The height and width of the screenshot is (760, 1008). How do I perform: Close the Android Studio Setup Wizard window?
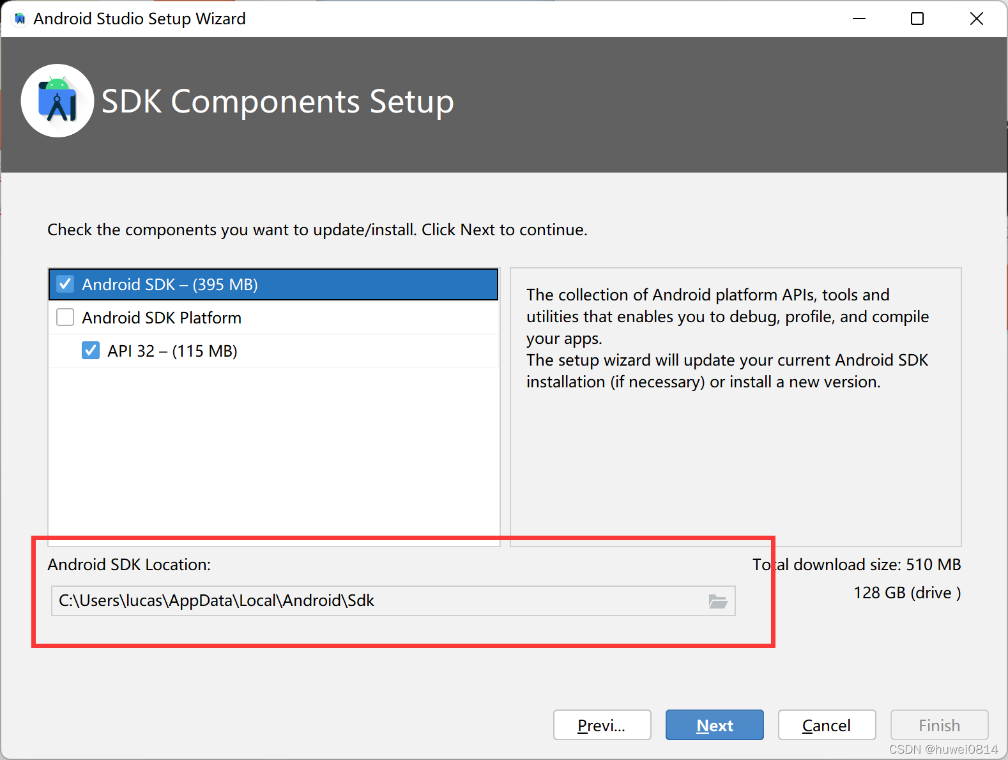(x=977, y=19)
